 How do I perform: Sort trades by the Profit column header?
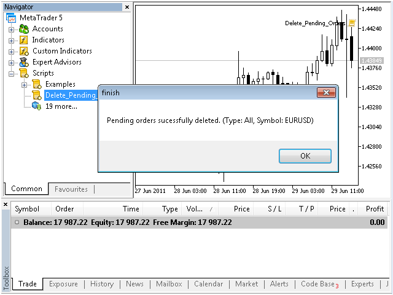(x=373, y=209)
